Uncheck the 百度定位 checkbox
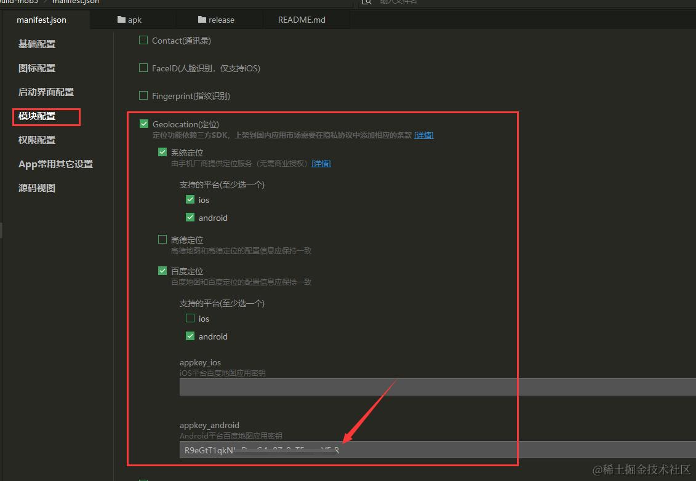This screenshot has width=696, height=481. click(x=162, y=271)
